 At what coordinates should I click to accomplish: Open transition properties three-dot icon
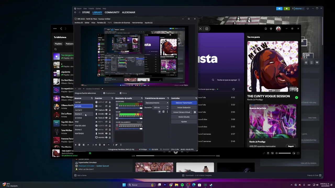tap(167, 112)
